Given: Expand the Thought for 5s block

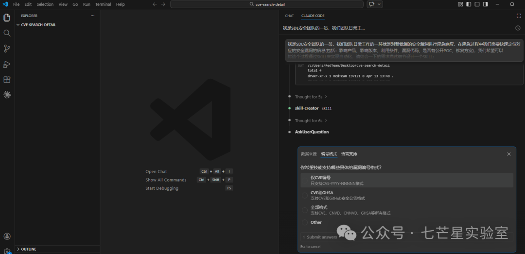Looking at the screenshot, I should click(x=311, y=97).
